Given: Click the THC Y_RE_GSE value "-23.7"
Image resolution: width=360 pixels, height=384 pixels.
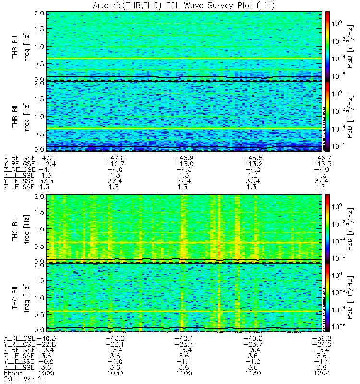Looking at the screenshot, I should pos(253,344).
